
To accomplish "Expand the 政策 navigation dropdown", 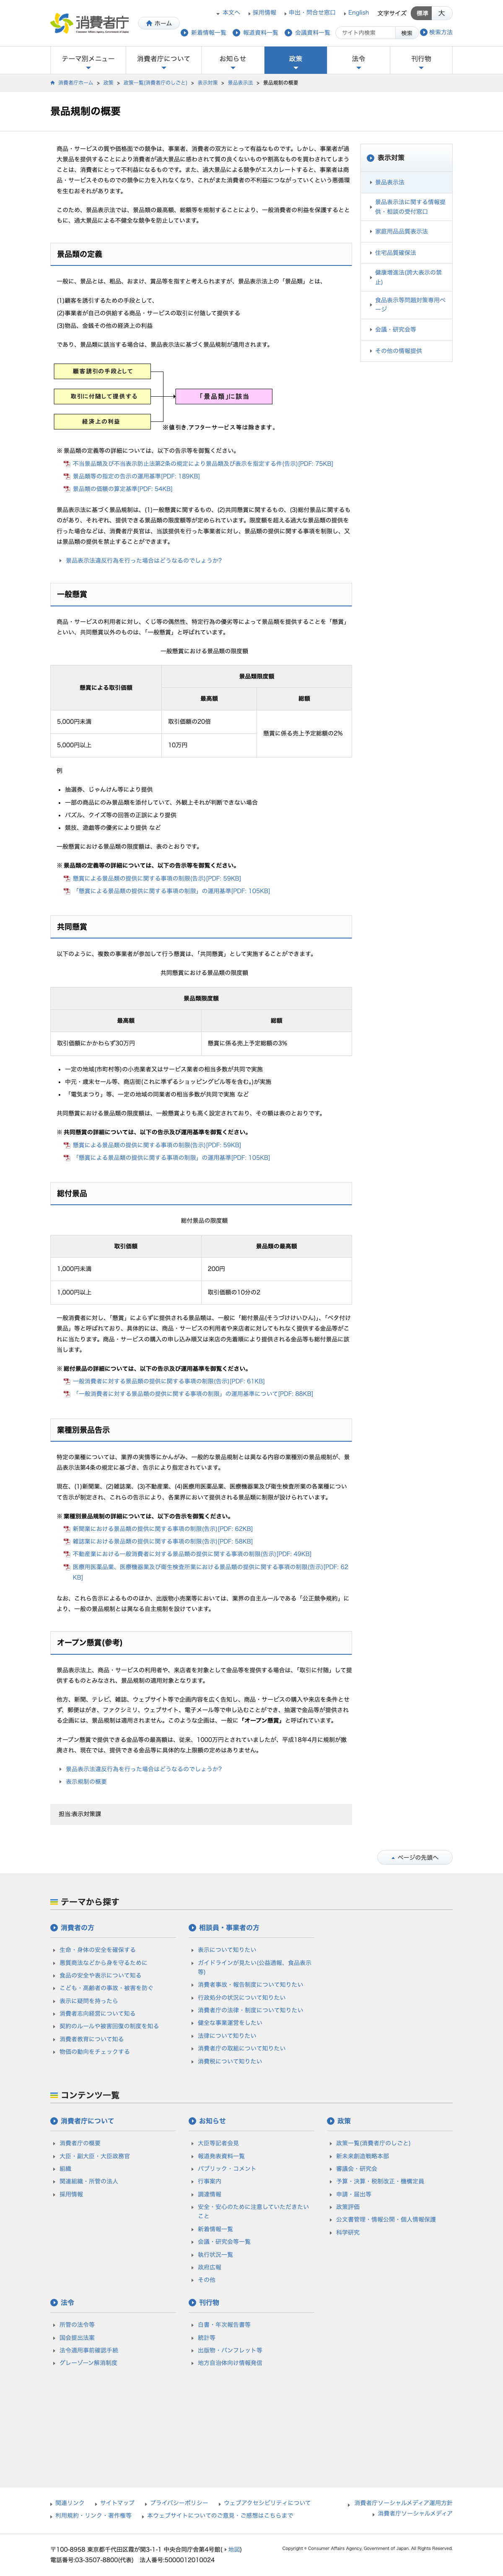I will (x=295, y=60).
